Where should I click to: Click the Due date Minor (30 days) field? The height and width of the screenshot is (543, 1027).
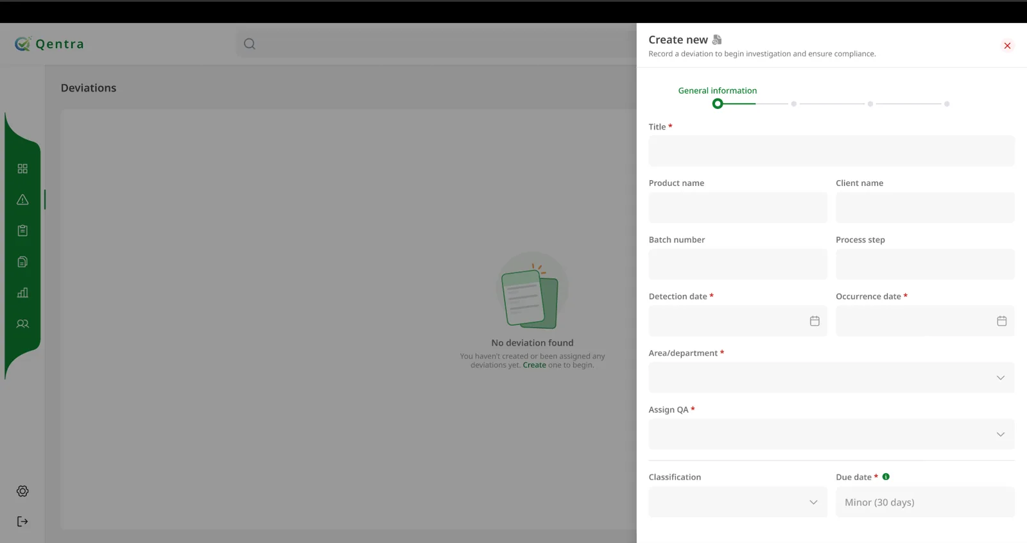tap(925, 502)
